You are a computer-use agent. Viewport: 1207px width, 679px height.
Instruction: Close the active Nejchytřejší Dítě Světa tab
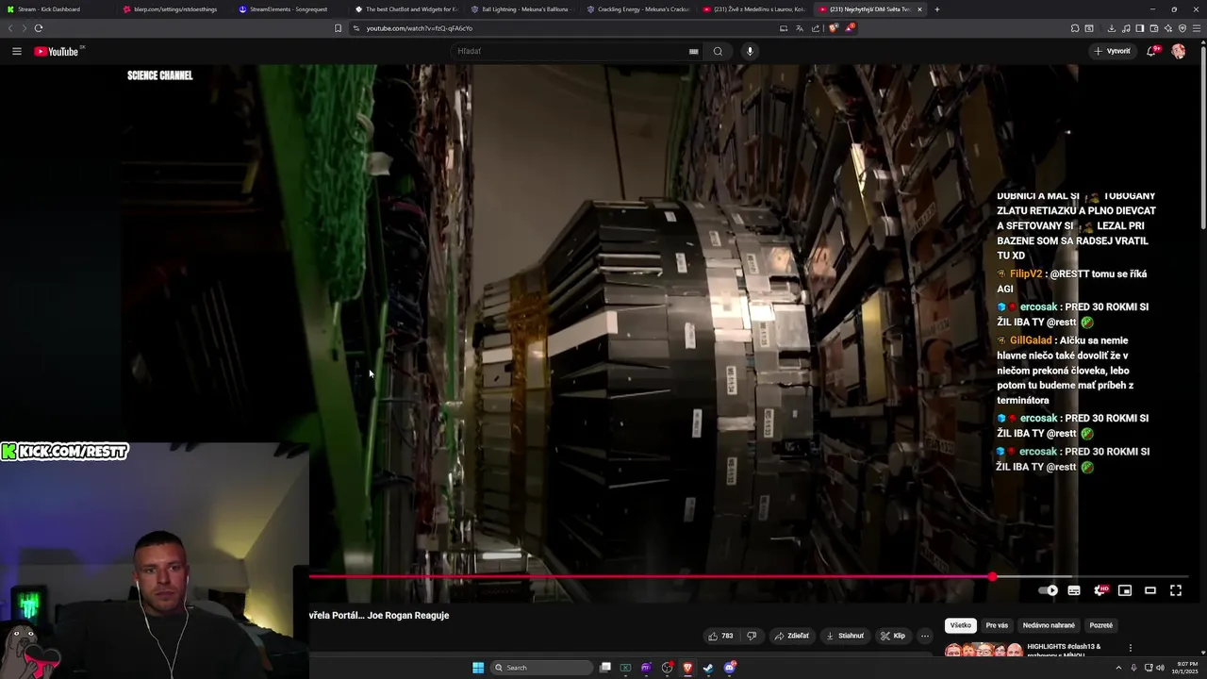point(919,9)
